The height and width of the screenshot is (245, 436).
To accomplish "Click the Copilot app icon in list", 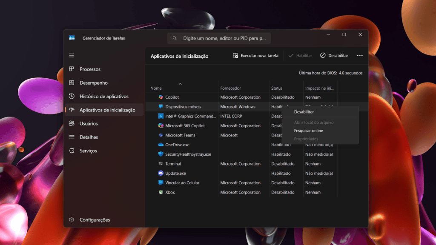I will pos(161,97).
